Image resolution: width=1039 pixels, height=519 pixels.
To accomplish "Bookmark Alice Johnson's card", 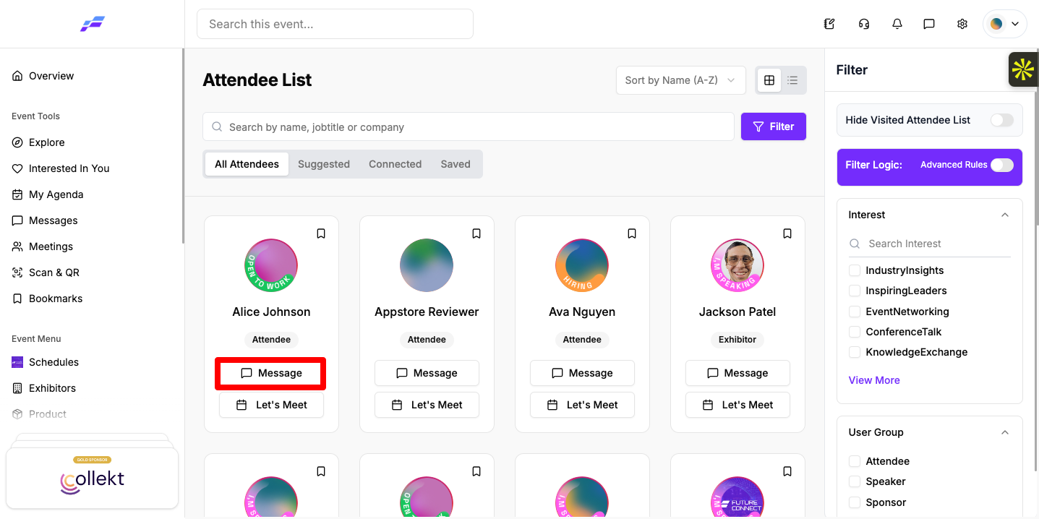I will (321, 233).
